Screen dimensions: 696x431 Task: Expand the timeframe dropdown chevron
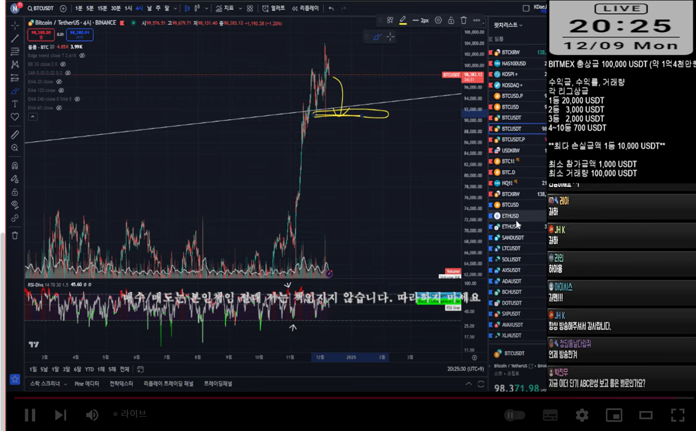176,8
